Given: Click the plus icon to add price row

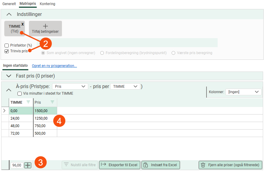Looking at the screenshot, I should tap(28, 165).
